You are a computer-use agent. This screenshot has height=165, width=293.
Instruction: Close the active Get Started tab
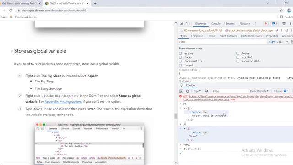pos(87,3)
